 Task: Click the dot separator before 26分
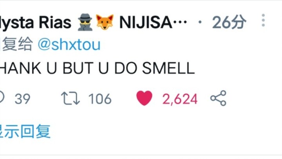pos(200,22)
